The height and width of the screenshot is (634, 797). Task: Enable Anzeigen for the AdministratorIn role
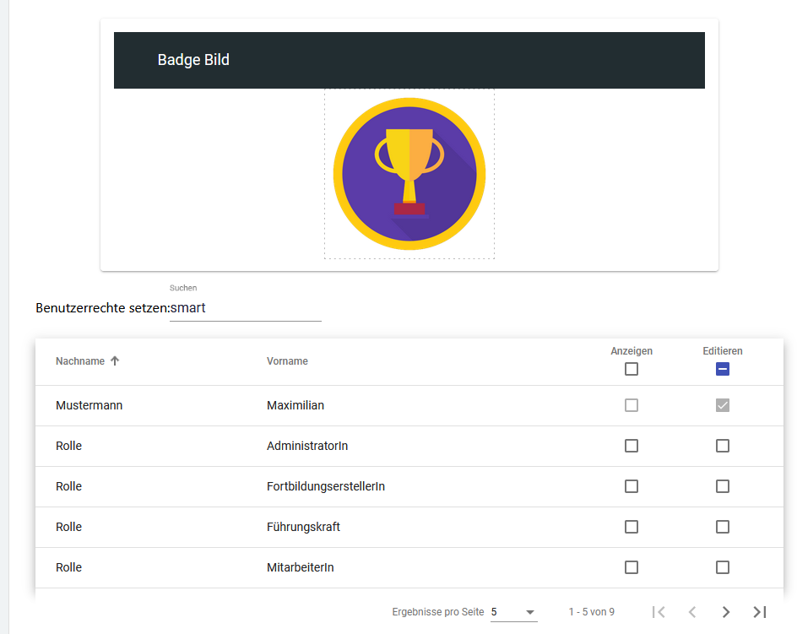(x=632, y=446)
